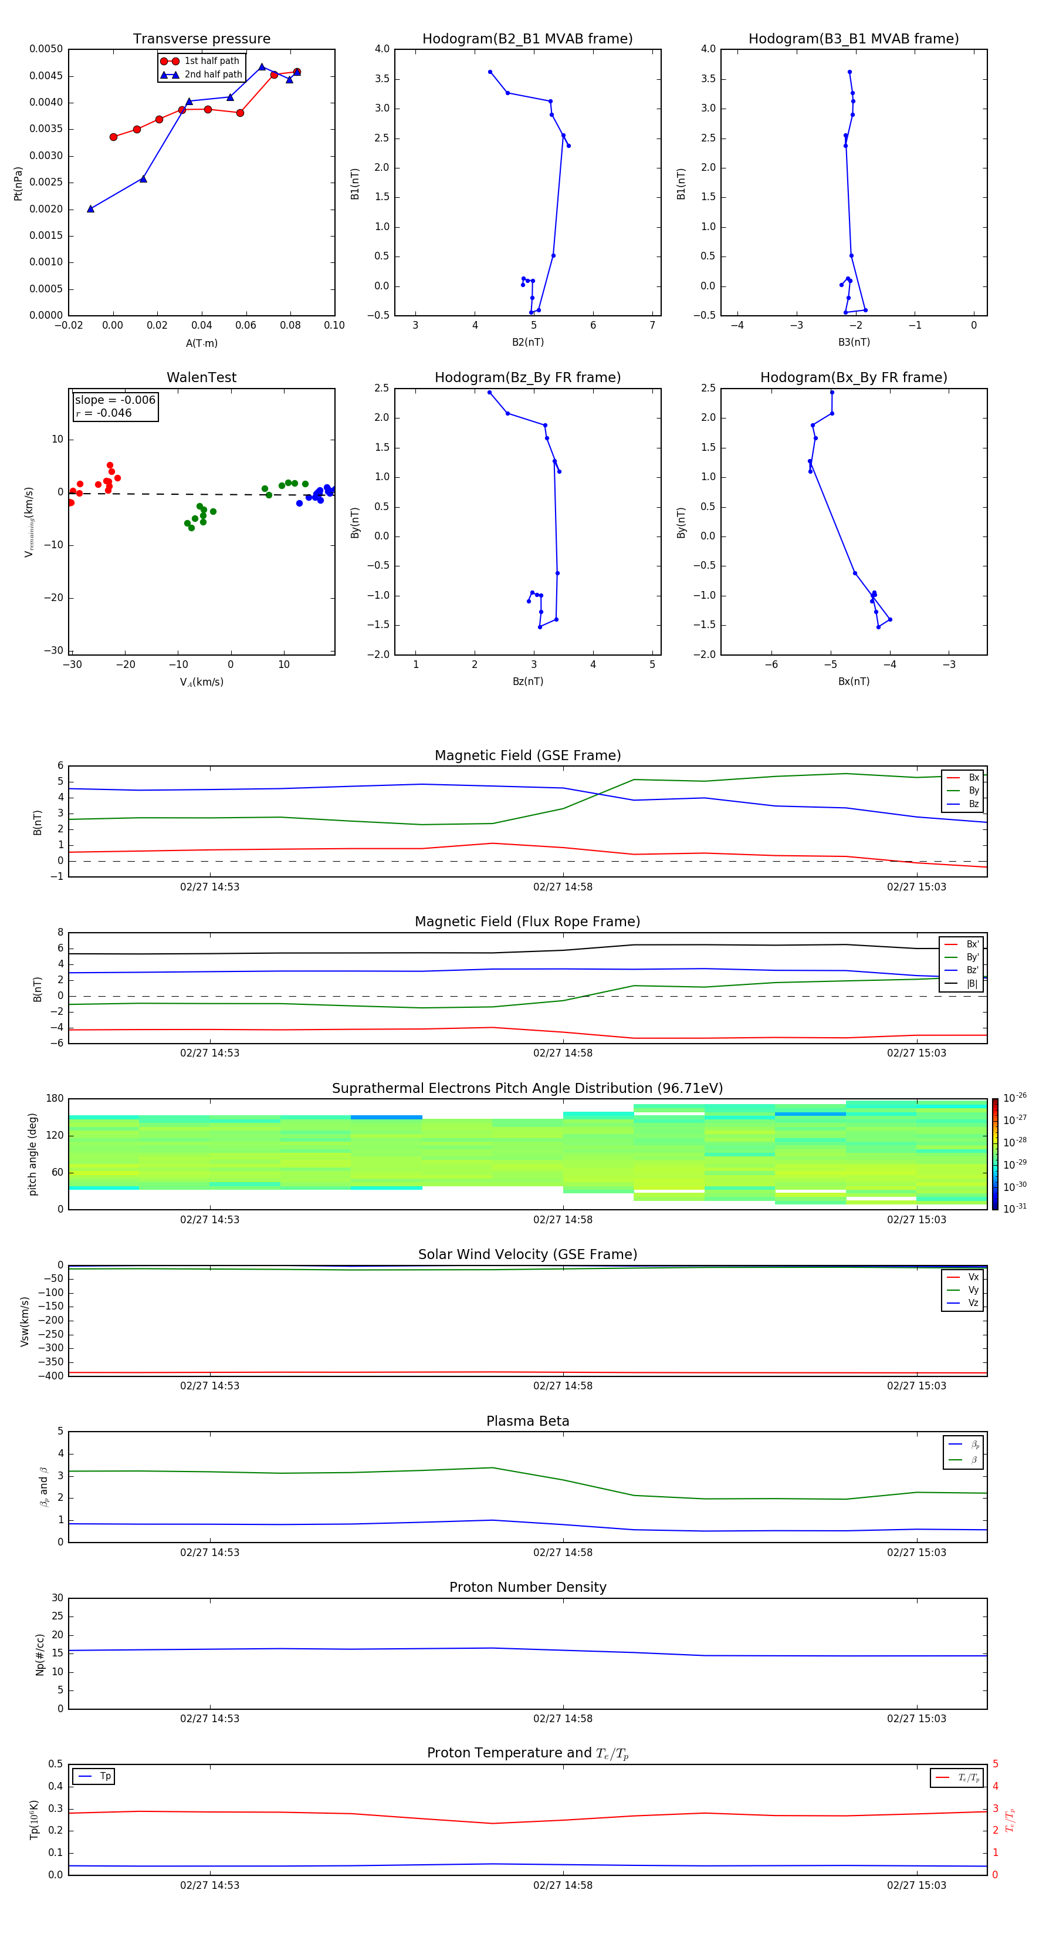Click the "Np(#/cc)" y-axis label
Screen dimensions: 1056x1937
tap(40, 1654)
